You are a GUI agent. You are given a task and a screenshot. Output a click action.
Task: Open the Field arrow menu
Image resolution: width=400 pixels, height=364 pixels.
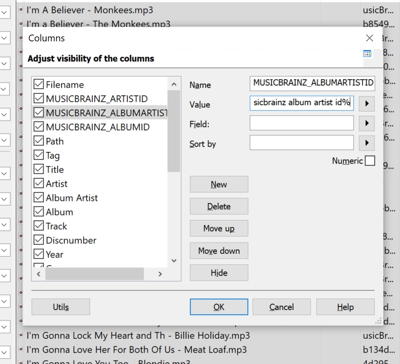(367, 123)
